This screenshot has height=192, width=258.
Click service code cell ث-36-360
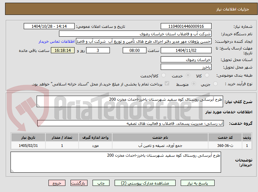coord(225,146)
